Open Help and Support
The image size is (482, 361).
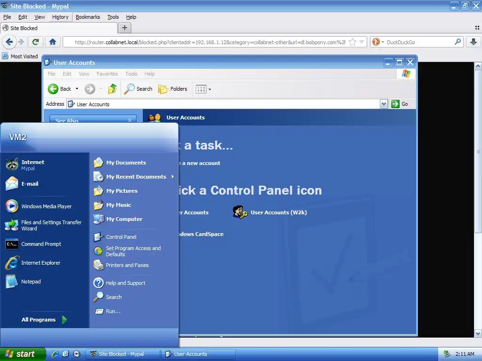click(x=120, y=283)
